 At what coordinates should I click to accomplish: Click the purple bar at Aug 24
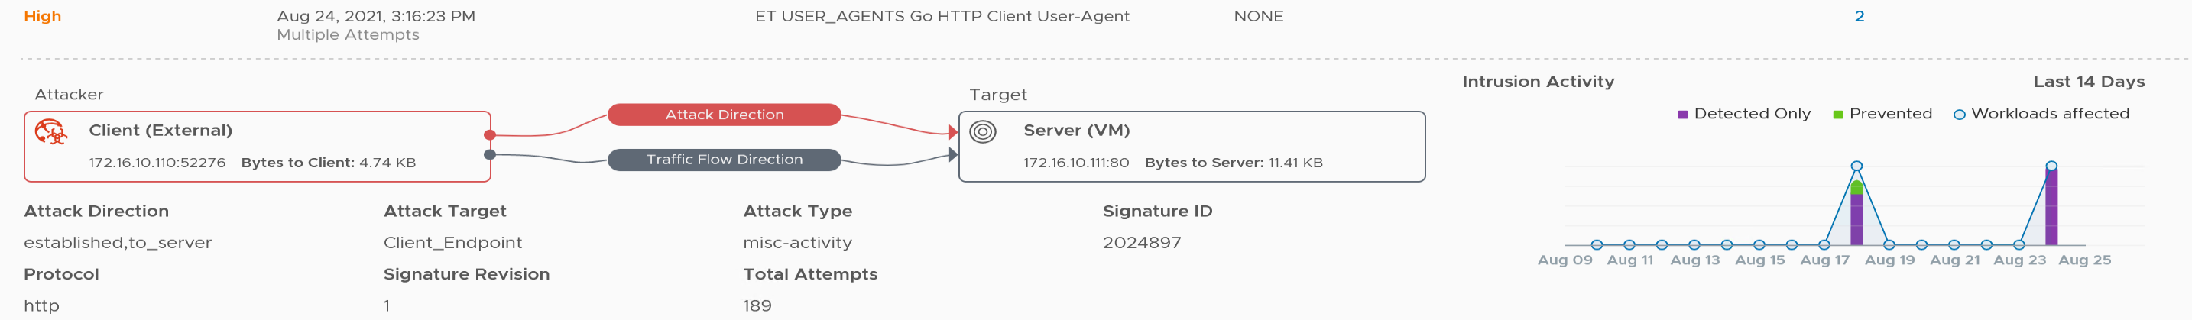pyautogui.click(x=2051, y=208)
